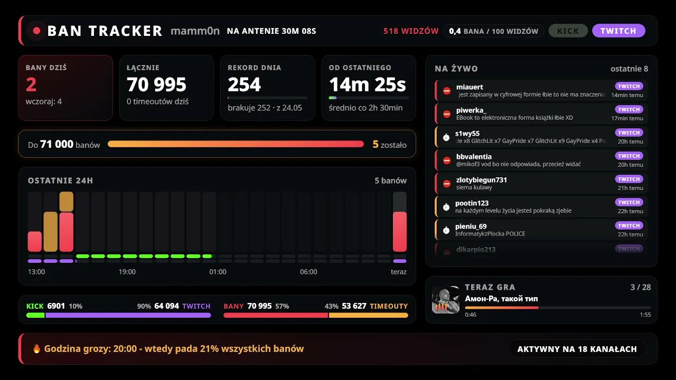Click the username s1wy55
Screen dimensions: 676x380
click(x=467, y=133)
